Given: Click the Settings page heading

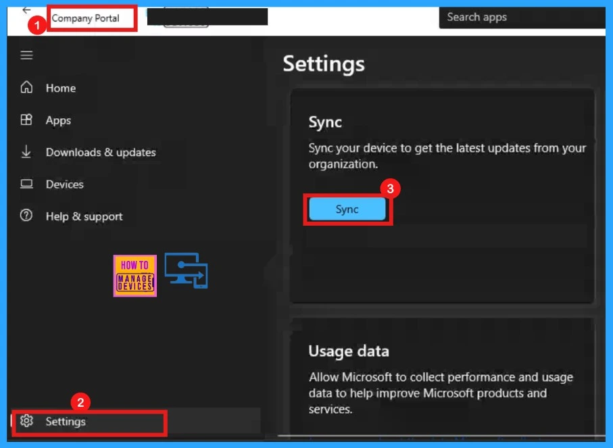Looking at the screenshot, I should (x=324, y=64).
